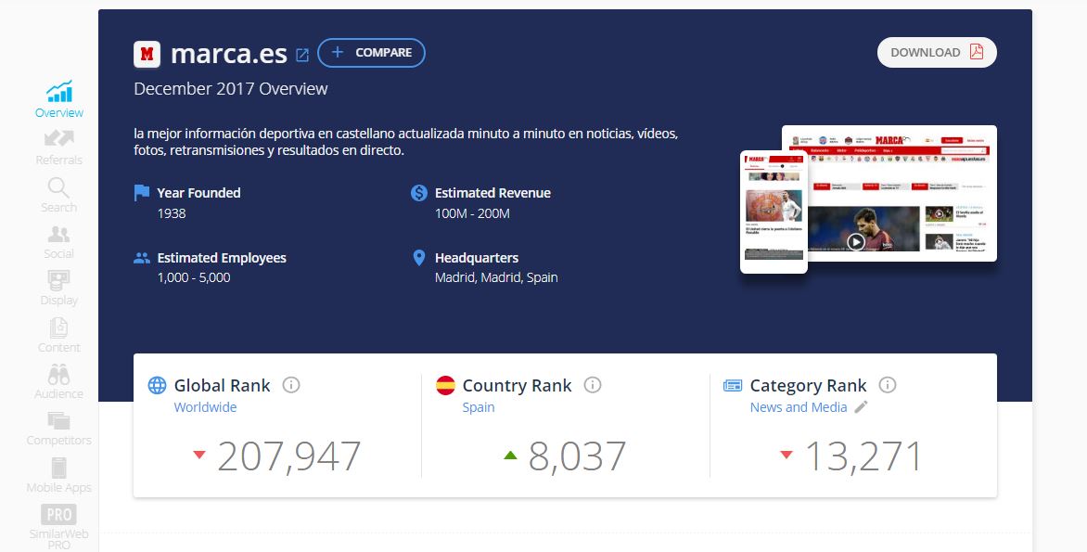The width and height of the screenshot is (1087, 552).
Task: Click the Estimated Revenue dollar icon
Action: pyautogui.click(x=418, y=193)
